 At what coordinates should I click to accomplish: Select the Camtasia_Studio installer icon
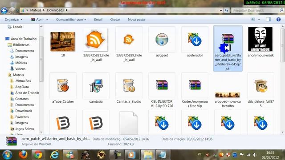[x=129, y=85]
